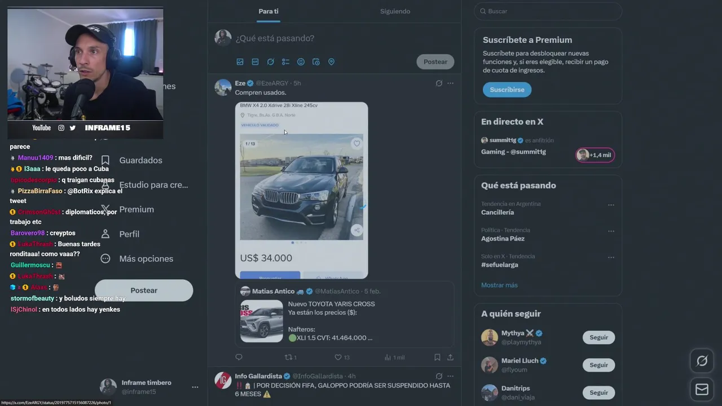
Task: Follow Mythya account
Action: pos(598,338)
